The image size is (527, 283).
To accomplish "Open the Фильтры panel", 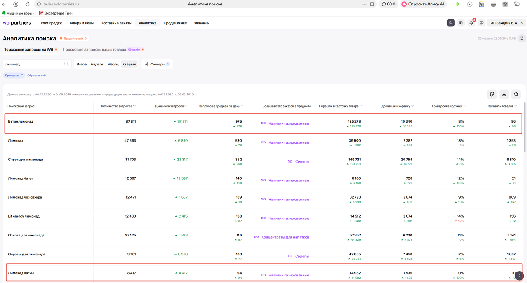I will pyautogui.click(x=157, y=64).
